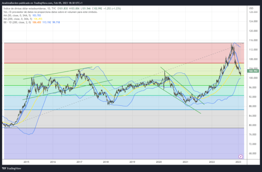Click the MA 200 indicator legend label

pos(18,19)
